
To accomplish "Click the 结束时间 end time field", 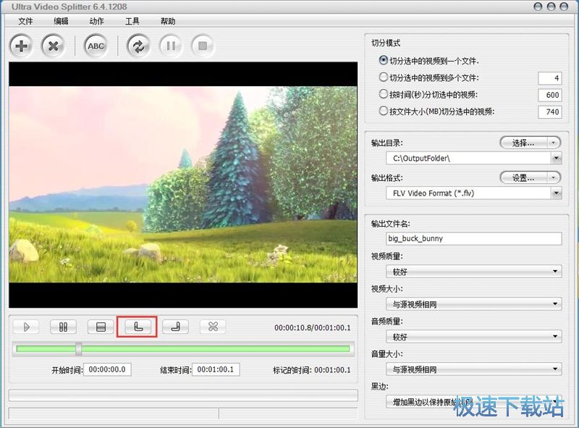I will coord(216,369).
